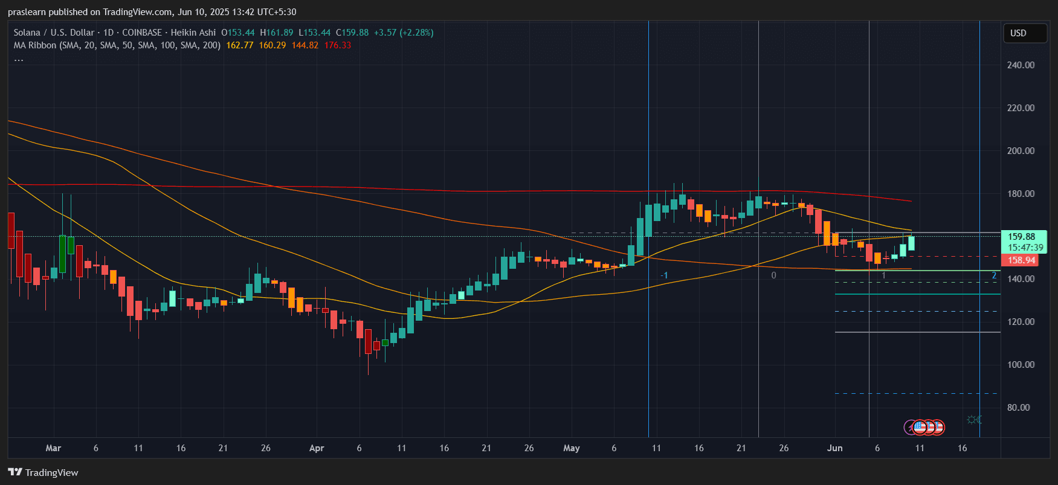Click the blue '2' time zone label
Screen dimensions: 1058x485
[x=994, y=275]
